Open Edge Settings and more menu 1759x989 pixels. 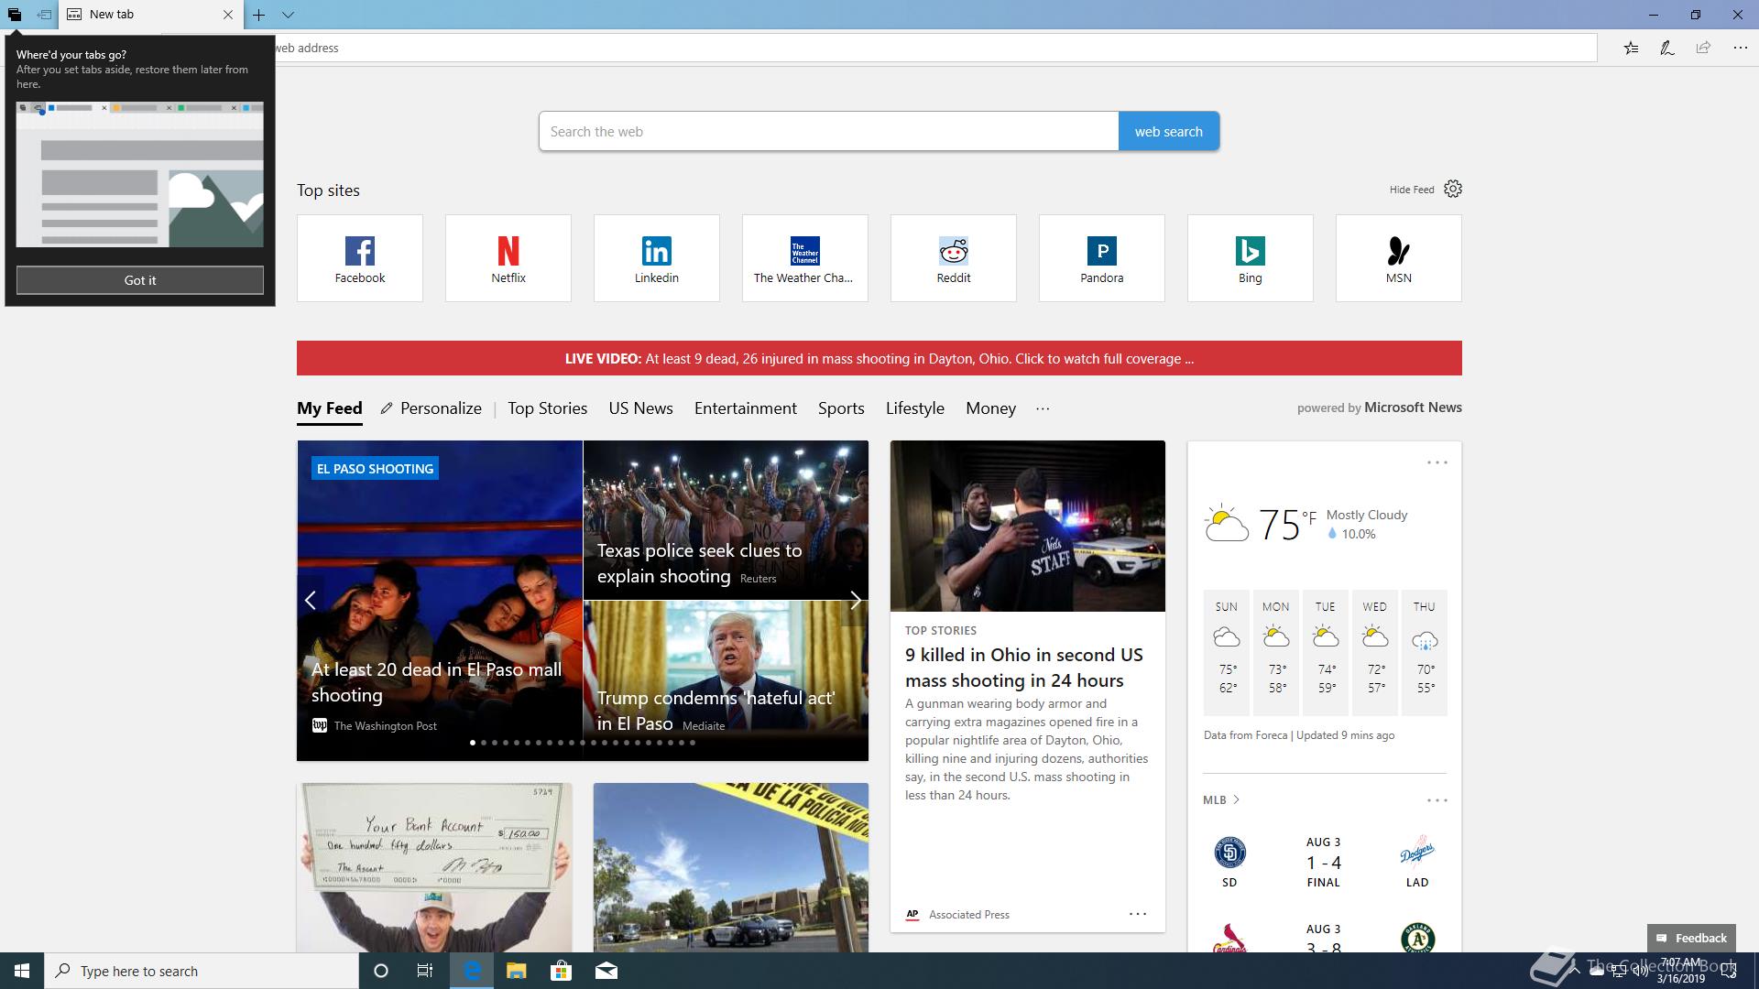click(1740, 48)
